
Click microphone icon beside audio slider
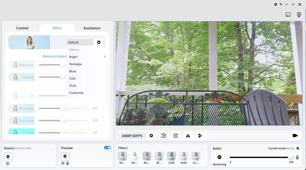coord(297,157)
